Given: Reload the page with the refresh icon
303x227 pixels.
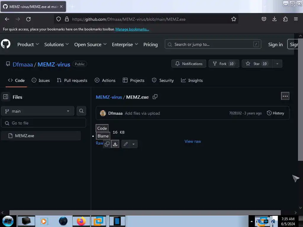Looking at the screenshot, I should tap(28, 19).
